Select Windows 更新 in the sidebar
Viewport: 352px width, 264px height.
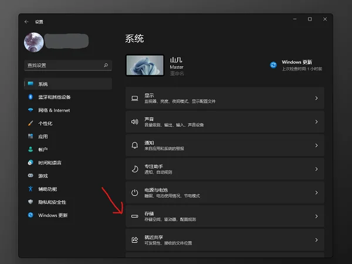52,215
